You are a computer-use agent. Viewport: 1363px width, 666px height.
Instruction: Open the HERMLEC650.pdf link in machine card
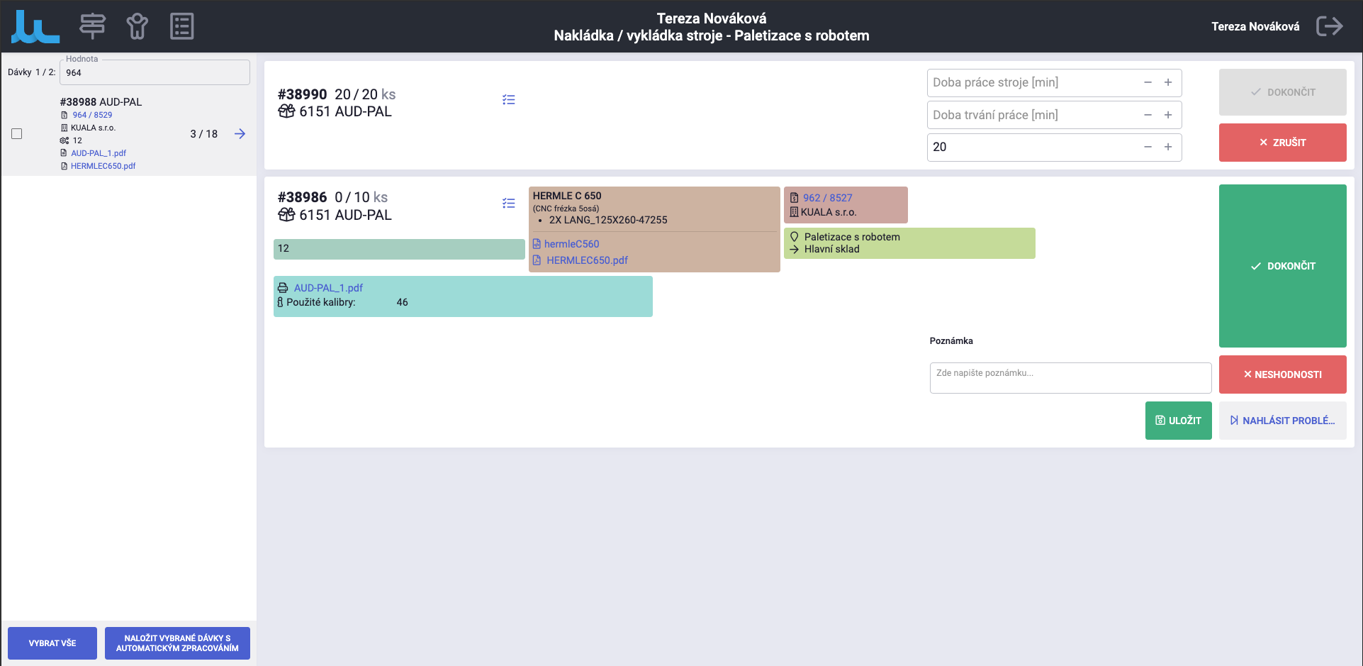tap(587, 260)
